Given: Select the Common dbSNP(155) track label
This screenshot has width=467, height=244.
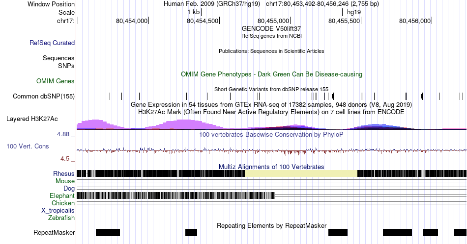Looking at the screenshot, I should pos(43,96).
